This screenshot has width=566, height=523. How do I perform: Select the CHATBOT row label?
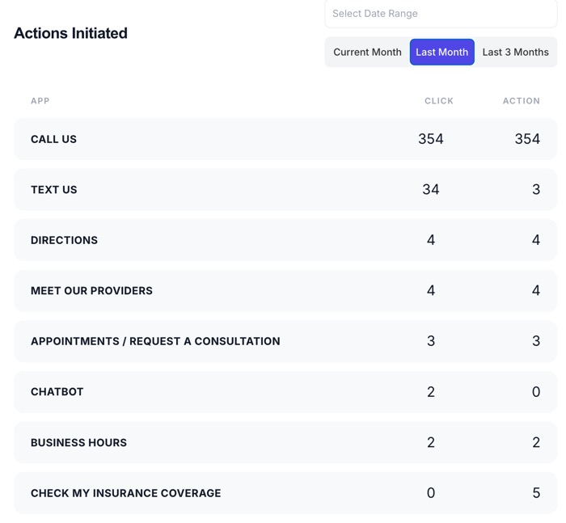click(57, 391)
